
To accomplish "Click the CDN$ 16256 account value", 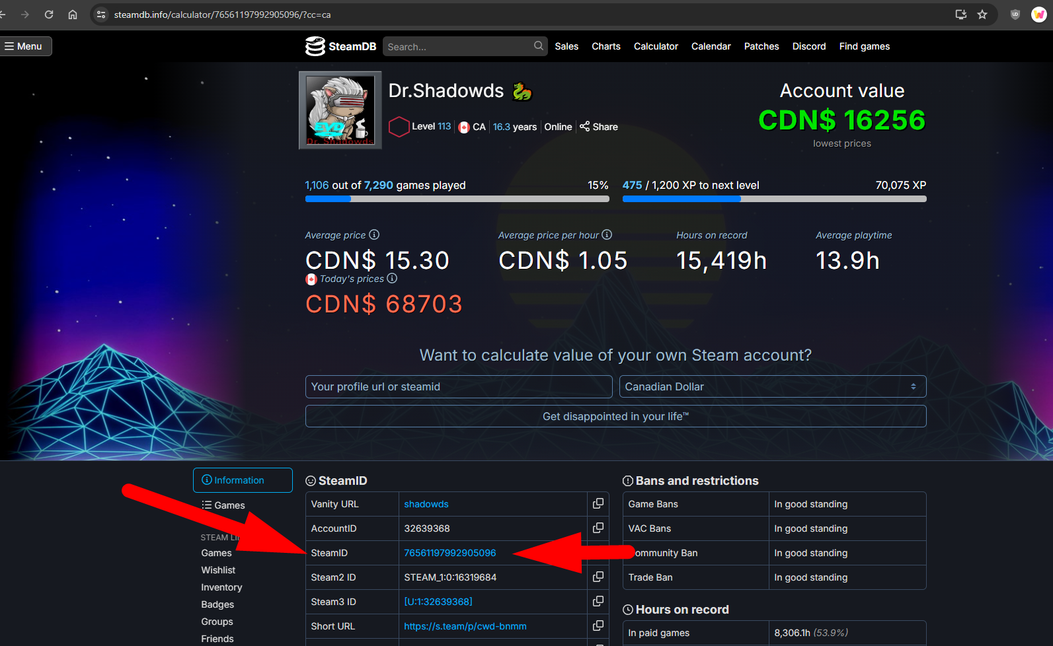I will tap(842, 120).
